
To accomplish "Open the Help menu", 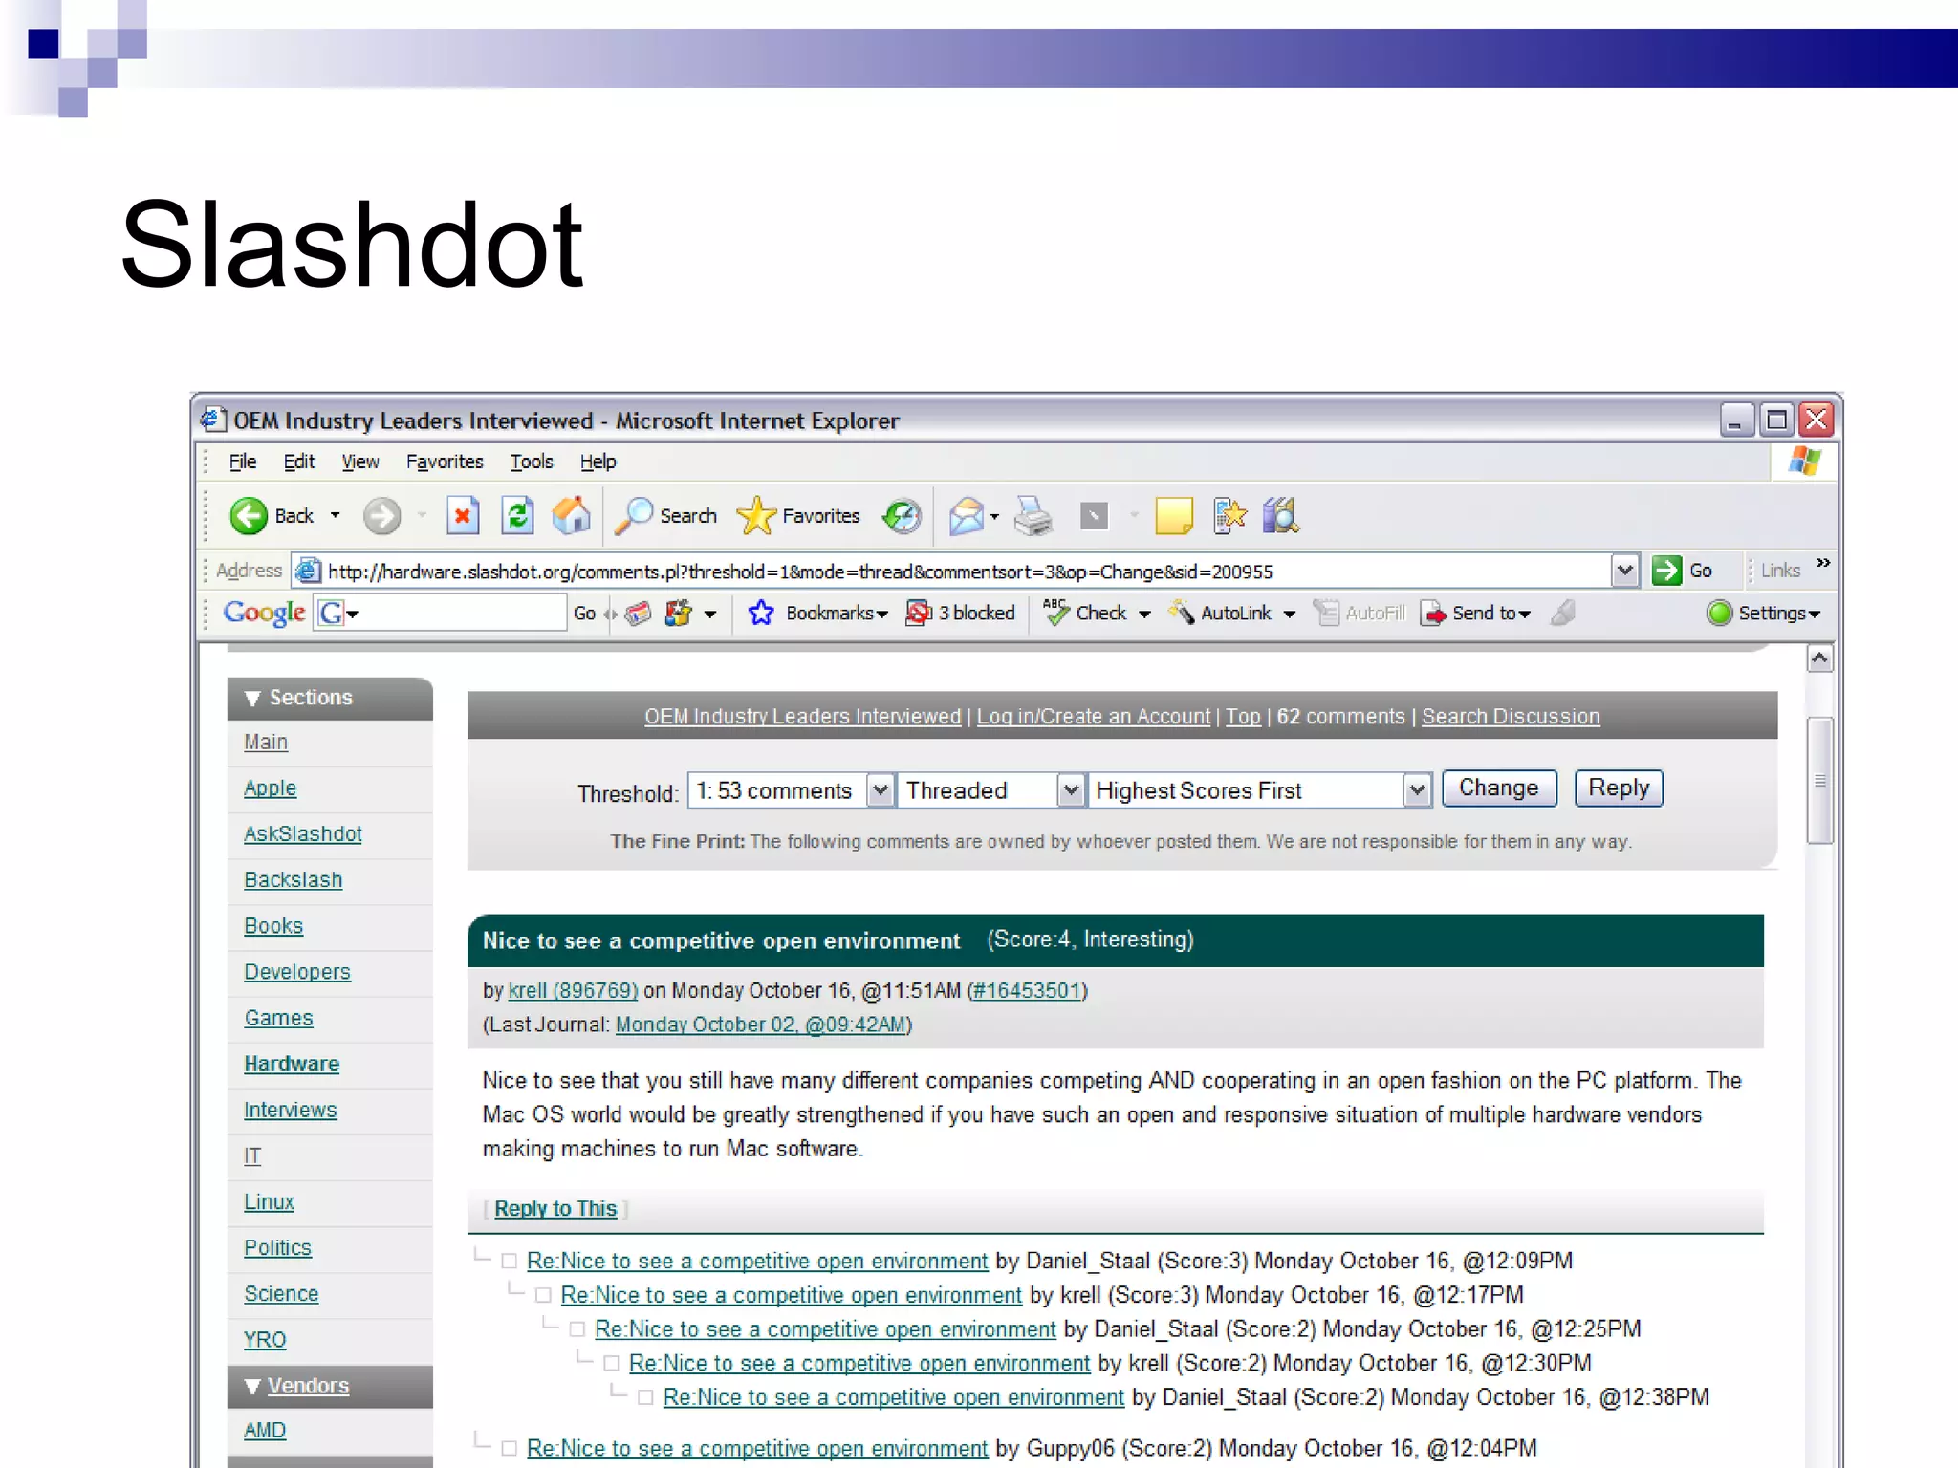I will pyautogui.click(x=598, y=462).
